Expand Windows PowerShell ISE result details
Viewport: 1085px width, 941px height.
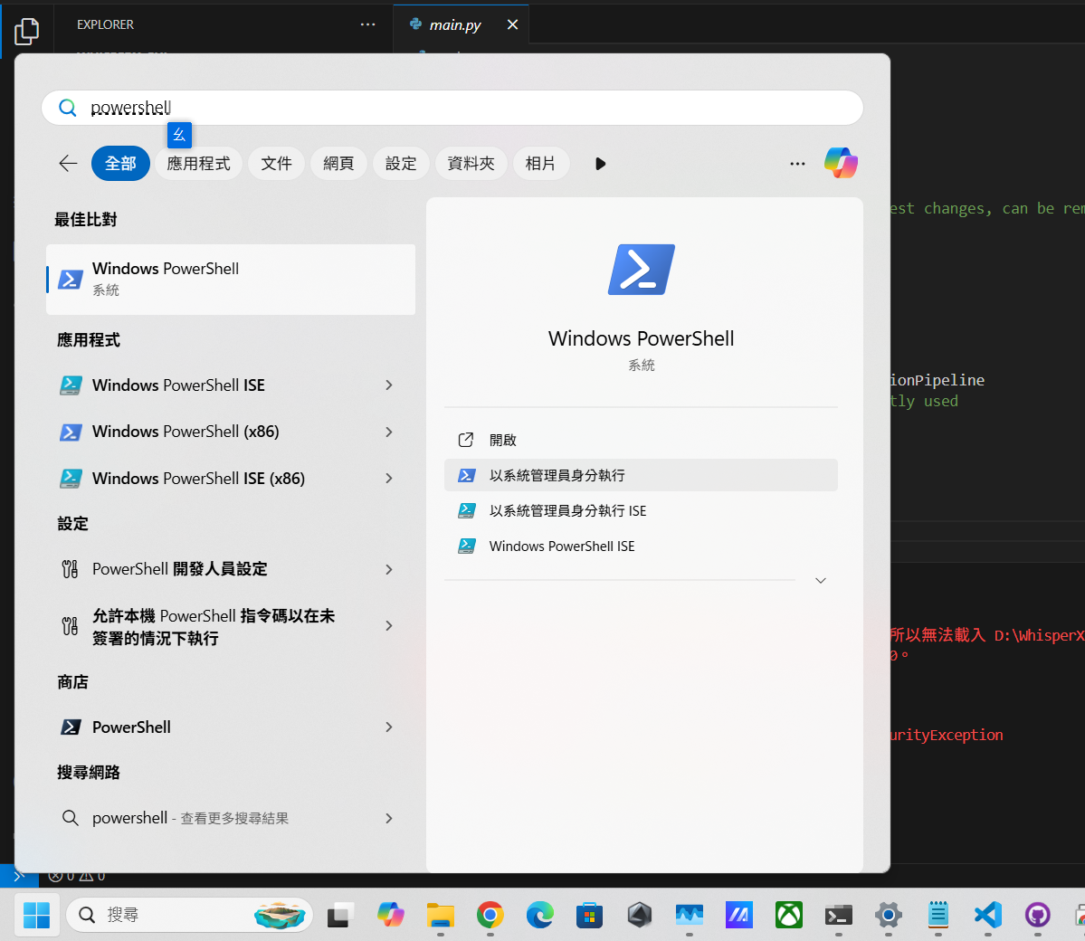pos(389,385)
